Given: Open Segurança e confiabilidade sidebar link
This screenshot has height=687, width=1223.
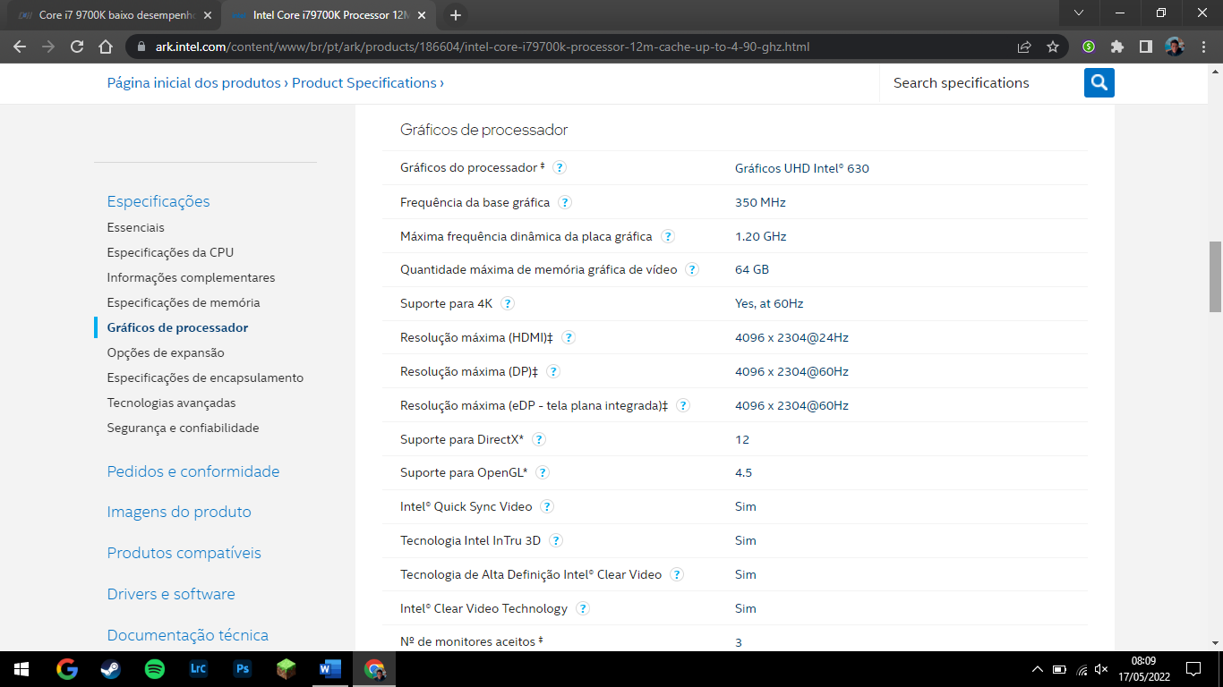Looking at the screenshot, I should 183,428.
